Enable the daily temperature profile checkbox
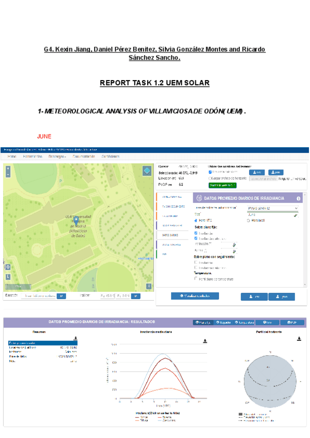Image resolution: width=310 pixels, height=438 pixels. coord(195,278)
